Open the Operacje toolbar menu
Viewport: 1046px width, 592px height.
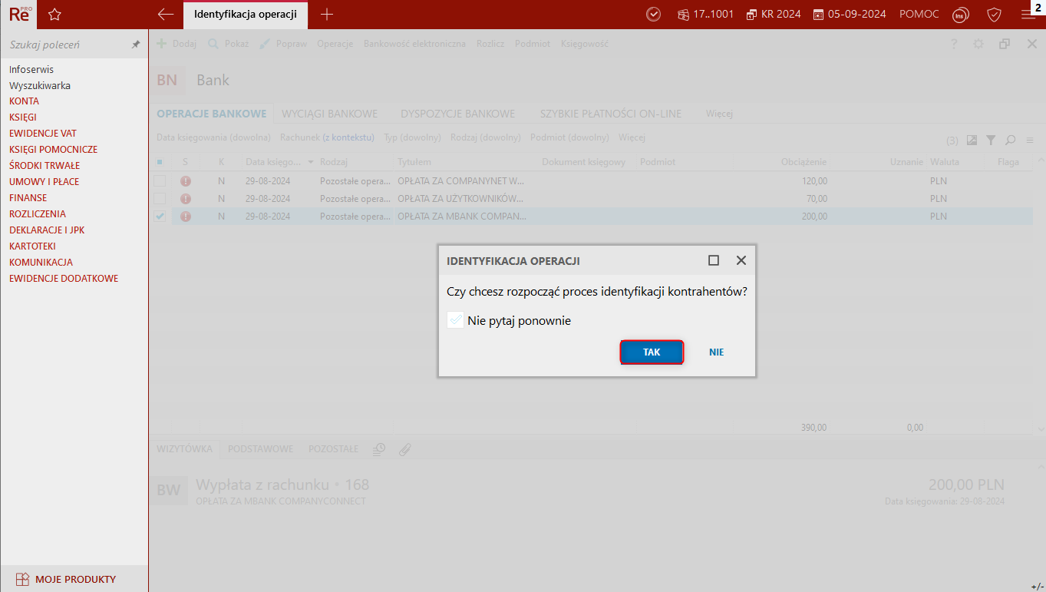coord(335,44)
